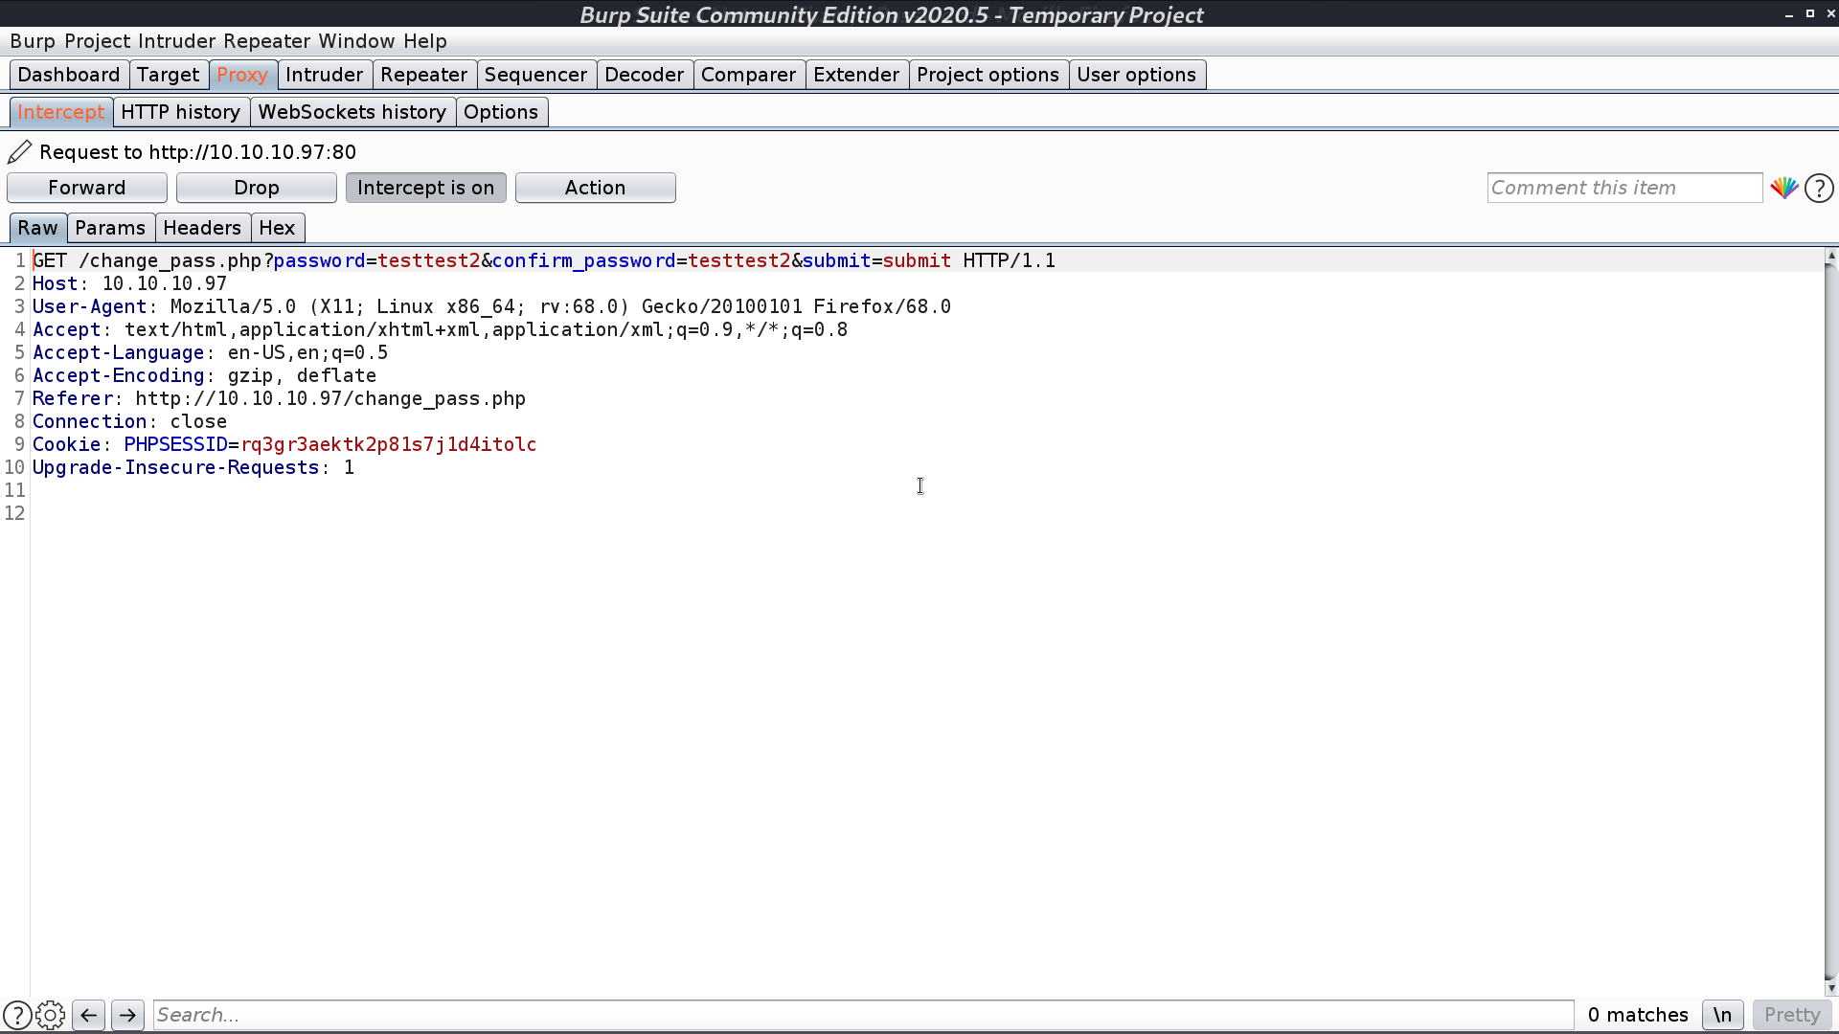
Task: Switch to the Repeater tool tab
Action: [x=423, y=75]
